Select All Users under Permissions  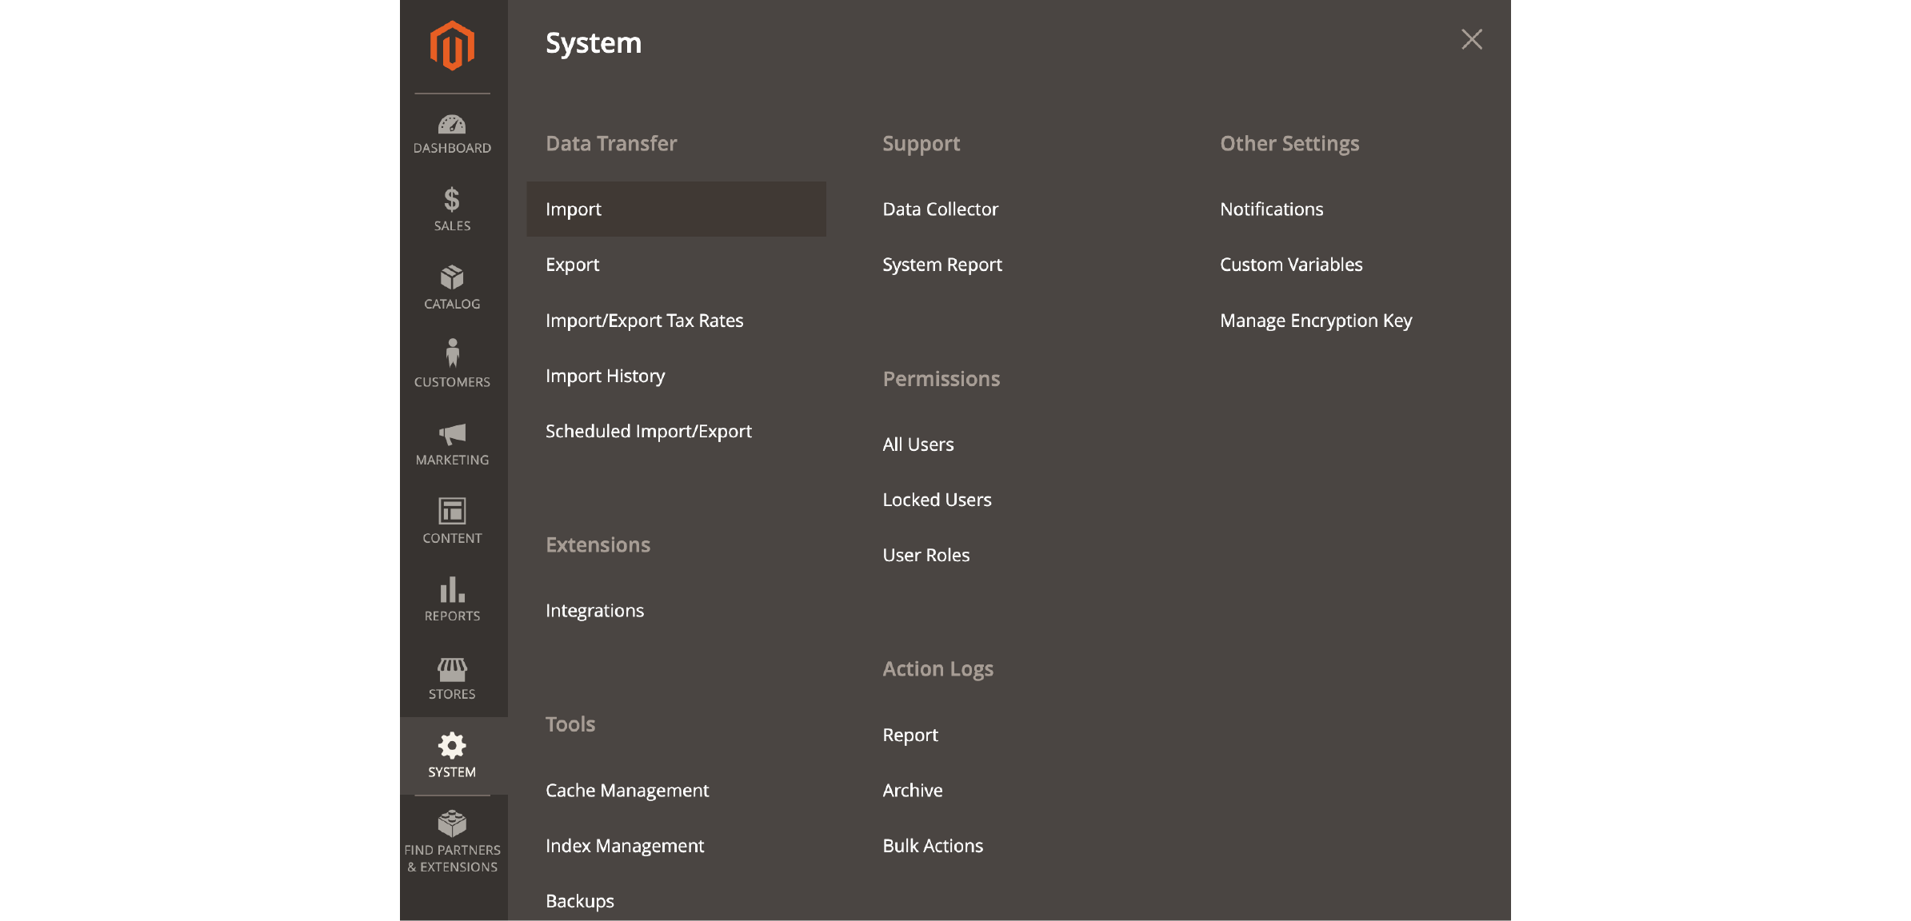tap(918, 444)
